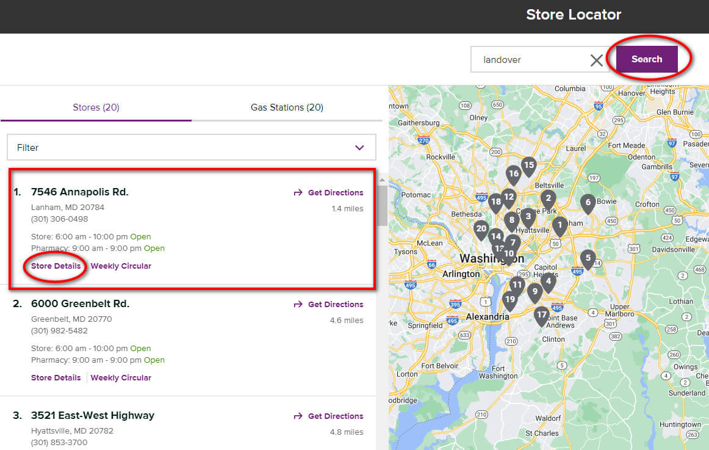Image resolution: width=709 pixels, height=450 pixels.
Task: Select map marker 20 near McLean
Action: 481,230
